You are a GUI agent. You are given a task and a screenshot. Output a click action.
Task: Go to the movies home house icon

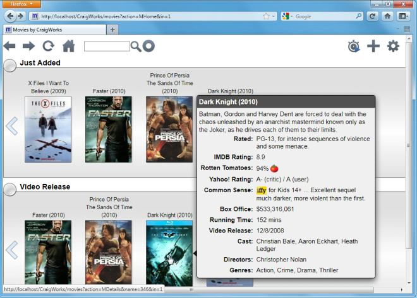click(x=69, y=46)
